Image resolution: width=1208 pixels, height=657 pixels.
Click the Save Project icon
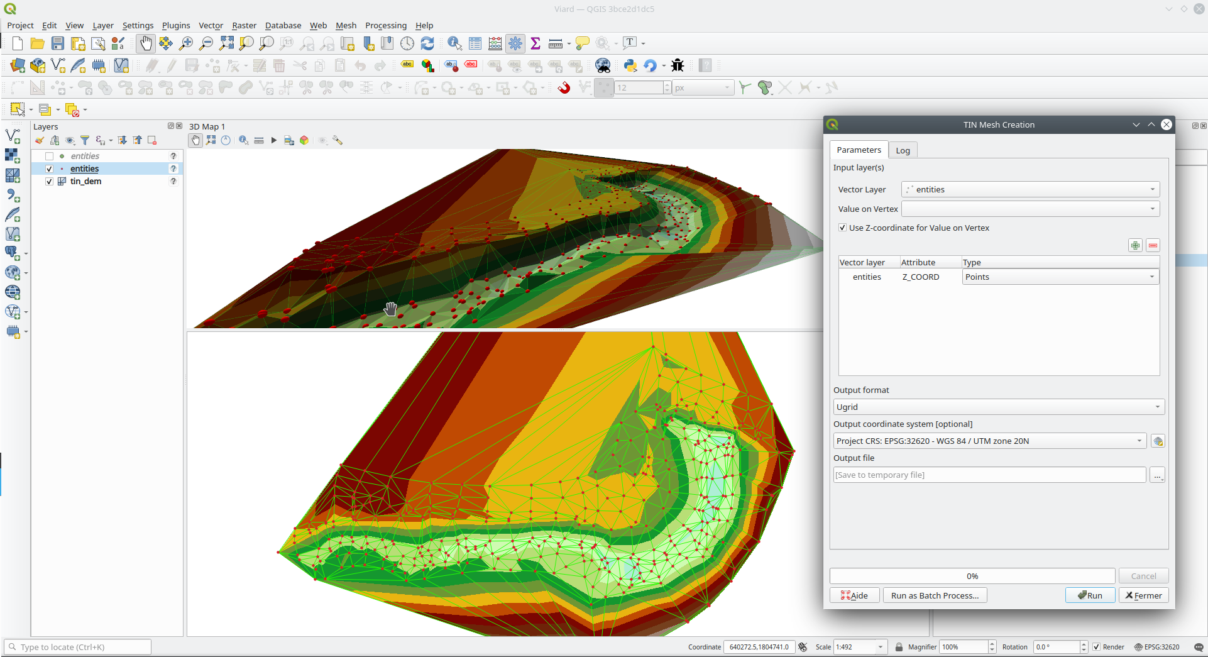pos(58,43)
